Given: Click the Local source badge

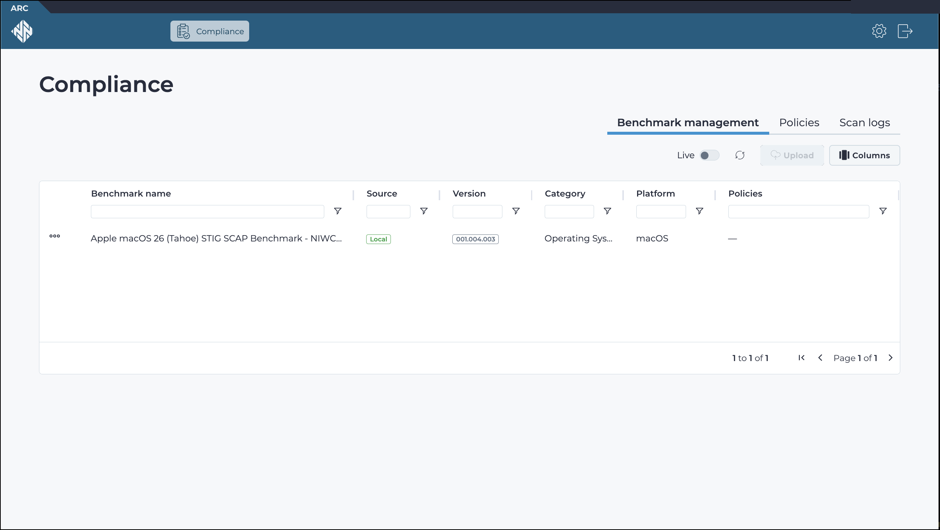Looking at the screenshot, I should pos(378,239).
